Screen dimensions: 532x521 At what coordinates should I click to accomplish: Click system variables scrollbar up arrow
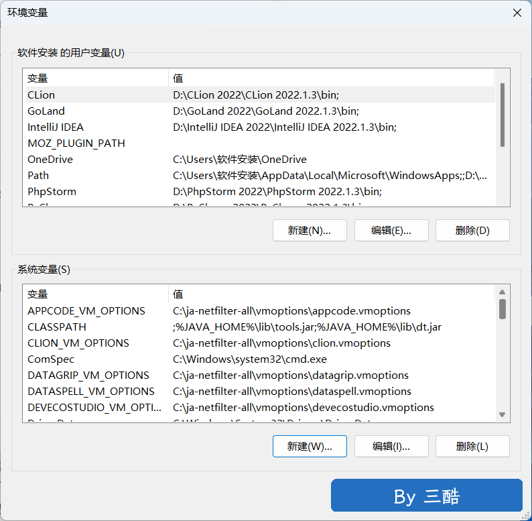(x=503, y=292)
